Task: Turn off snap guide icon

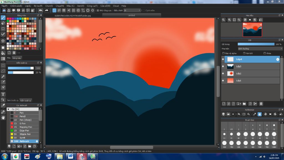Action: [54, 10]
